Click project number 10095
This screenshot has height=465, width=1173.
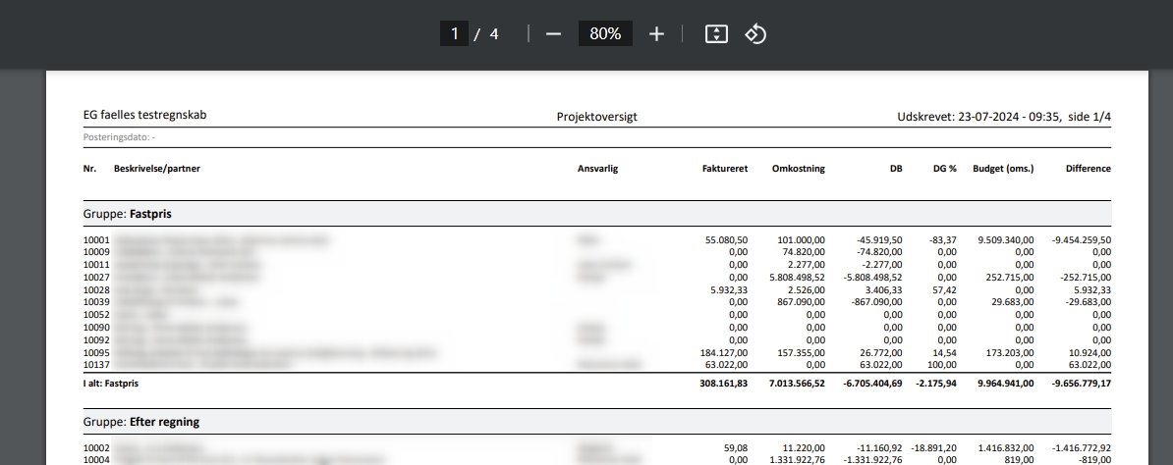tap(96, 351)
